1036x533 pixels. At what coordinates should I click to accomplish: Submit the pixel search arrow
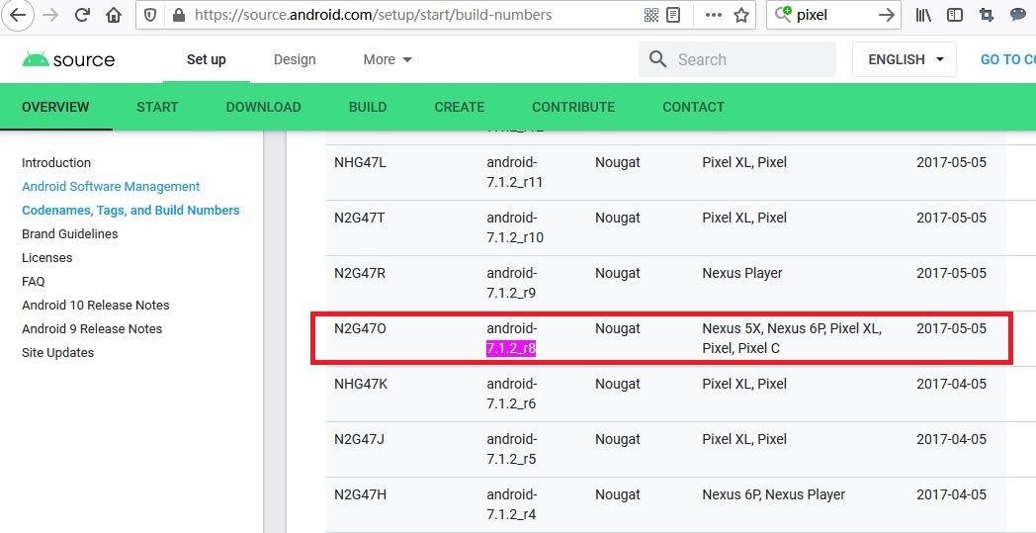point(886,15)
